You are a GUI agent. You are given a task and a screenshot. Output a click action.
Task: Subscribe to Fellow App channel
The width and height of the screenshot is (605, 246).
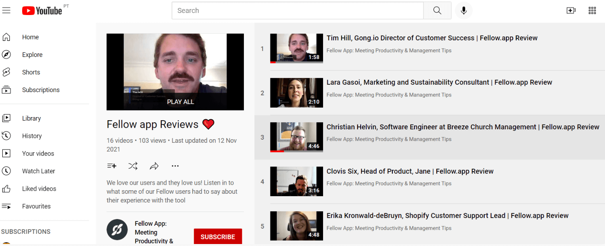point(218,237)
